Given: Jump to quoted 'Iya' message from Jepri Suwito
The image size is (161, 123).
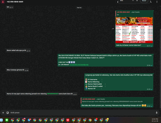Looking at the screenshot, I should pos(134,13).
